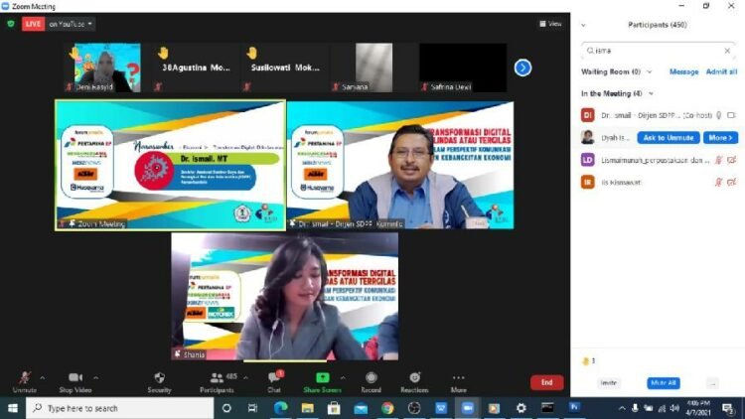The height and width of the screenshot is (419, 745).
Task: Click the Mute All button
Action: (663, 382)
